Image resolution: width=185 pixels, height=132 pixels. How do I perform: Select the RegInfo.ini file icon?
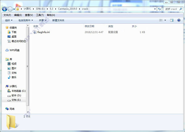point(35,32)
